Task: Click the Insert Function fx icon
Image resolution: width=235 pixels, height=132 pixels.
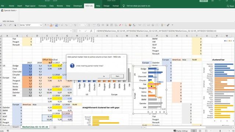Action: [x=91, y=31]
